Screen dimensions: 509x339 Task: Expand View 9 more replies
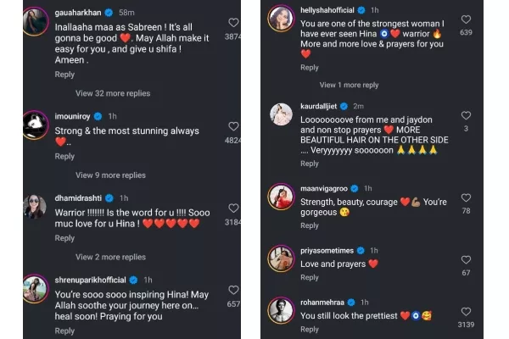(110, 175)
